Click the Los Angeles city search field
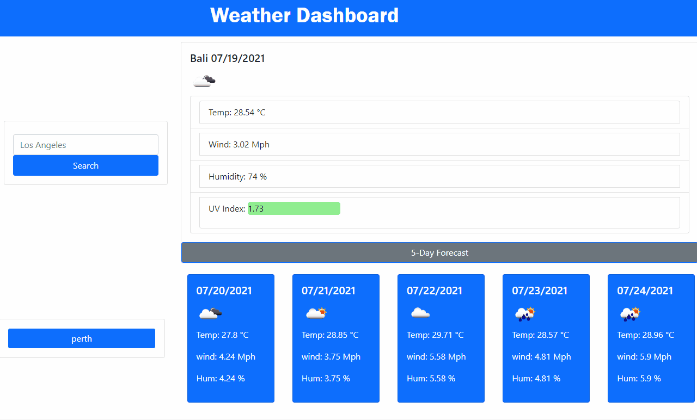Image resolution: width=697 pixels, height=420 pixels. coord(85,145)
